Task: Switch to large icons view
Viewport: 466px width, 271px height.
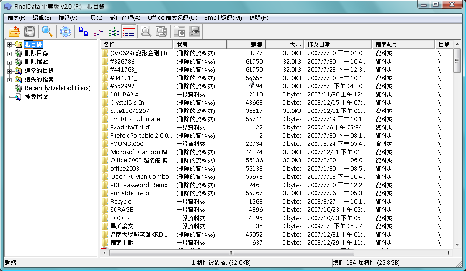Action: (x=83, y=31)
